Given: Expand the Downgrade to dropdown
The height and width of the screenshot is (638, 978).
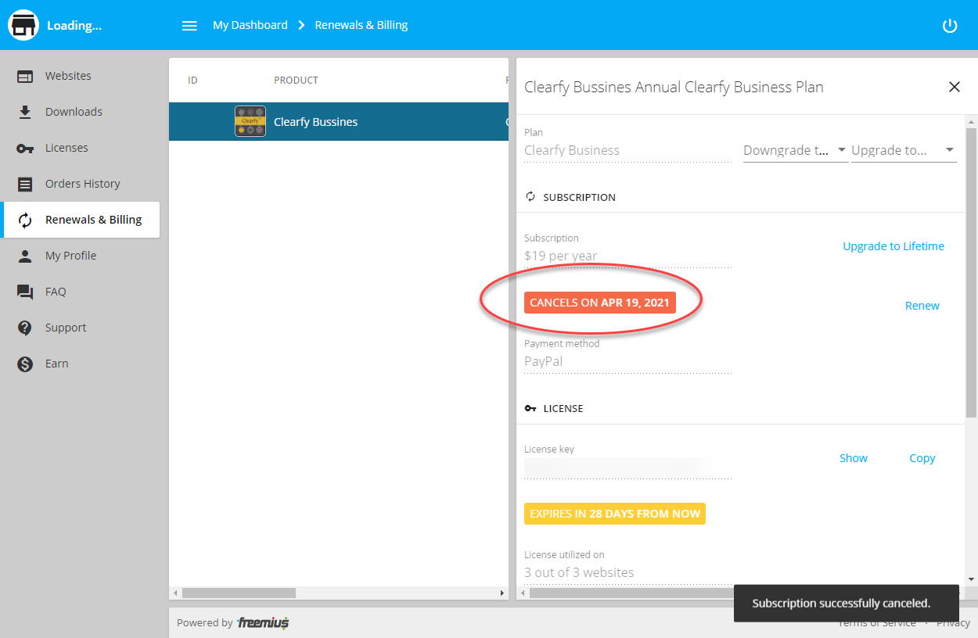Looking at the screenshot, I should [796, 150].
